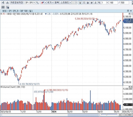Zoom out with the minus button

pyautogui.click(x=123, y=115)
